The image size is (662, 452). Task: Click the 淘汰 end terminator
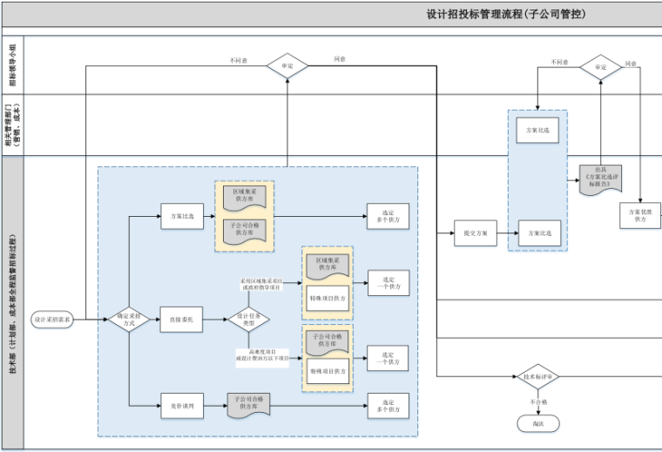pyautogui.click(x=538, y=423)
